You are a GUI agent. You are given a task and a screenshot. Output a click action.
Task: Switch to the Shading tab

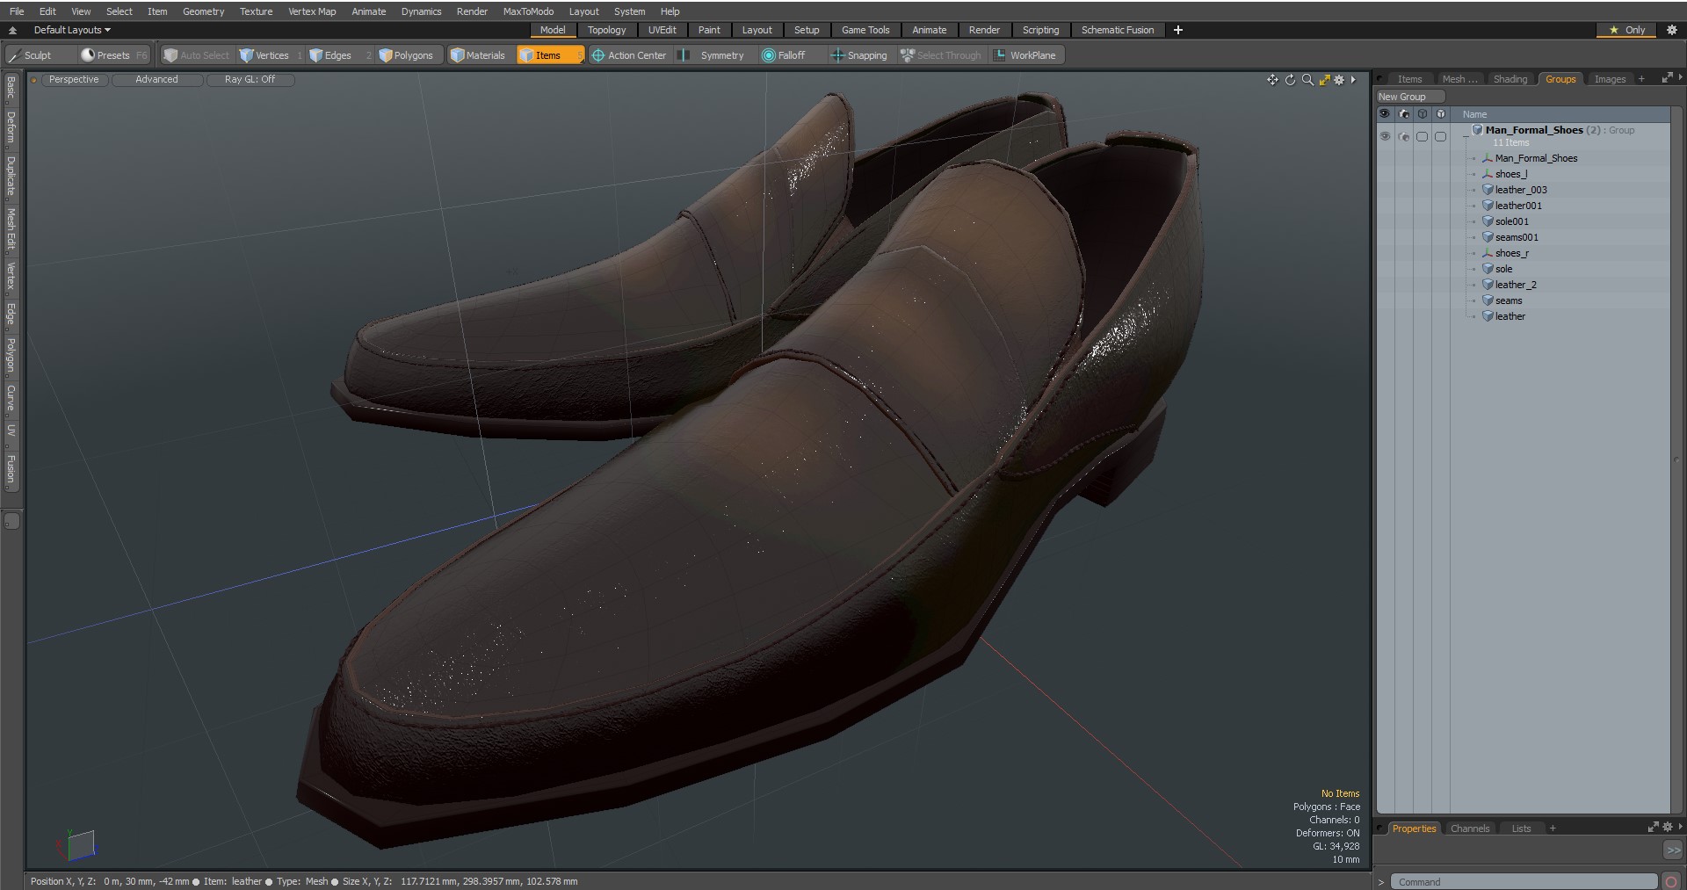coord(1510,79)
